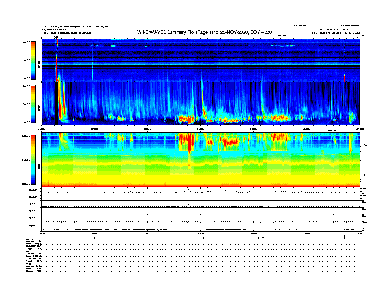
Task: Click the -155.00 tick on TNR colorbar
Action: (26, 184)
